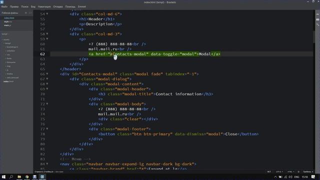This screenshot has height=180, width=320.
Task: Click the word Header on line 55
Action: tap(95, 19)
